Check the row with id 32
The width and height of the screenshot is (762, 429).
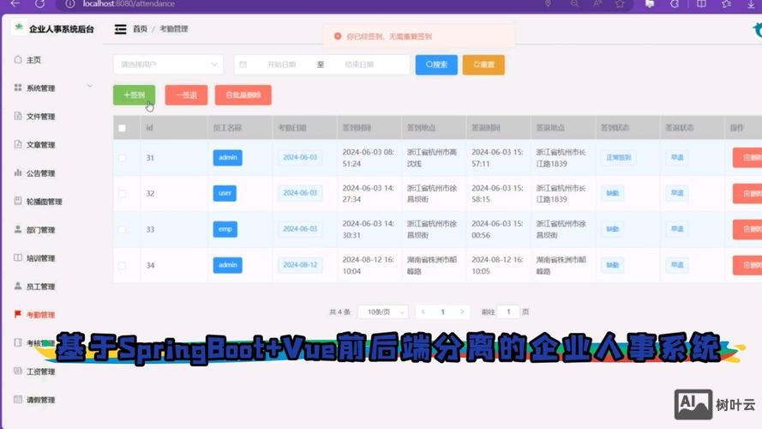click(x=122, y=194)
